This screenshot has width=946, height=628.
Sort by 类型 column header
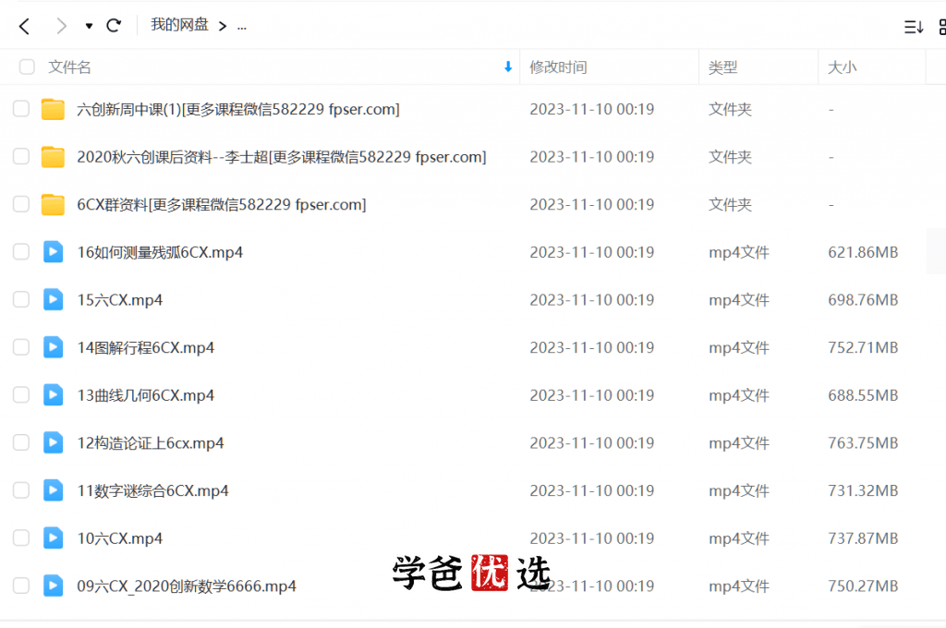pos(722,67)
